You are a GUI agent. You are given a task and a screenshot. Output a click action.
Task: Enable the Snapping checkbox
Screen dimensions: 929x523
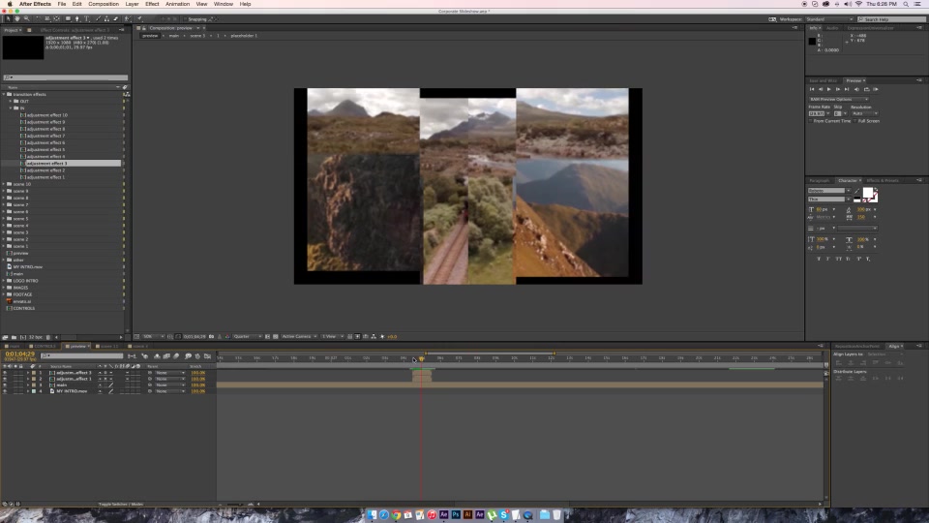(186, 19)
